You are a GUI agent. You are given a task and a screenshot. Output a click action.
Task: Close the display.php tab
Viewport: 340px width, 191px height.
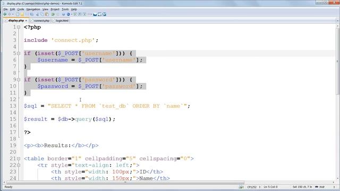point(26,21)
